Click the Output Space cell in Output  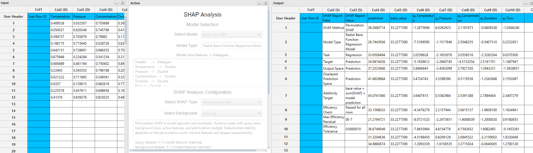(334, 68)
